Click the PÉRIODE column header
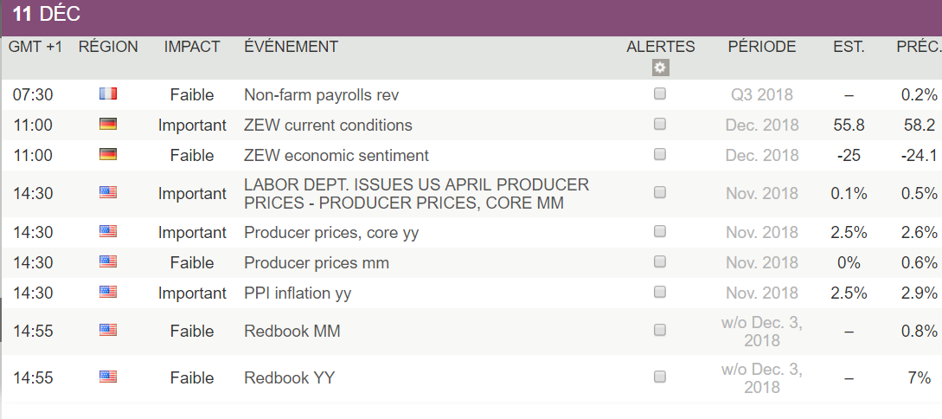The height and width of the screenshot is (419, 942). pos(761,47)
